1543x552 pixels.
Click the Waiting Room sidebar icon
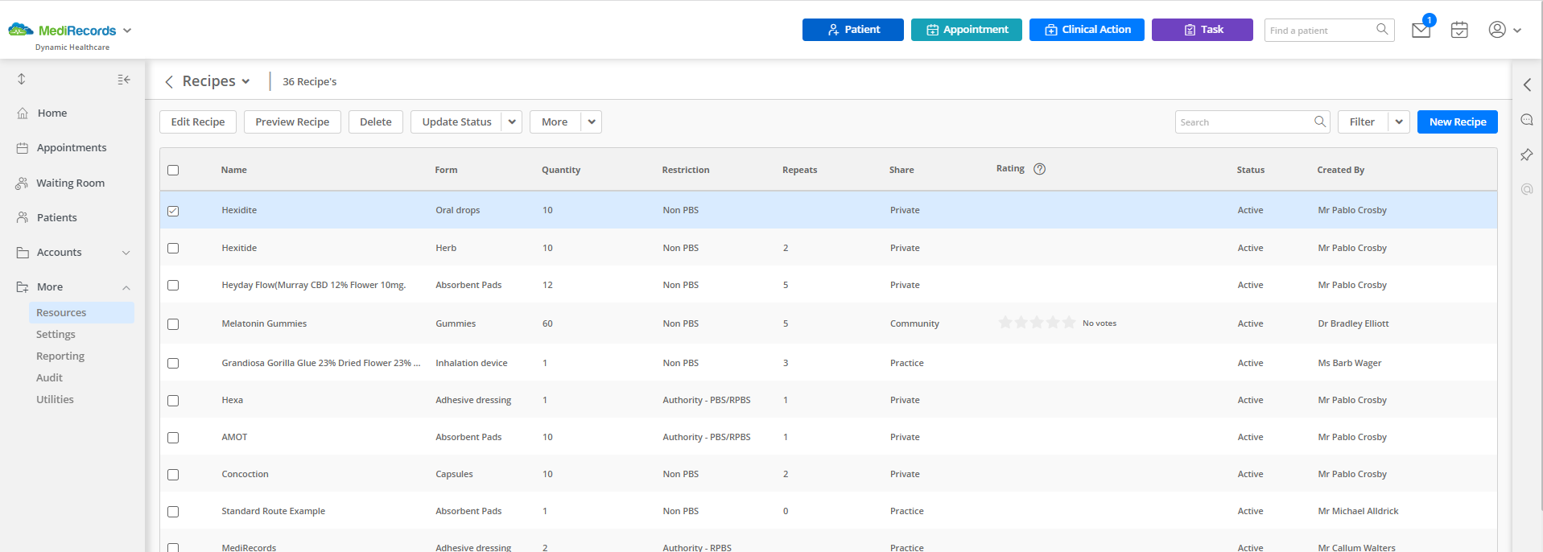[x=22, y=183]
